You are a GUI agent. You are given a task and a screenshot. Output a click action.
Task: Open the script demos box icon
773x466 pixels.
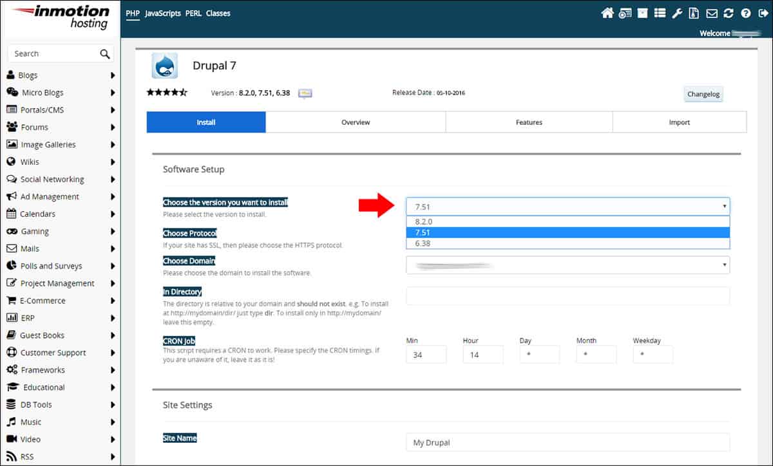pos(643,13)
